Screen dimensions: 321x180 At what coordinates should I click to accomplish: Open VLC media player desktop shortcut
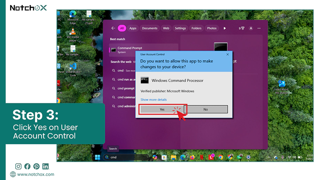tap(73, 35)
